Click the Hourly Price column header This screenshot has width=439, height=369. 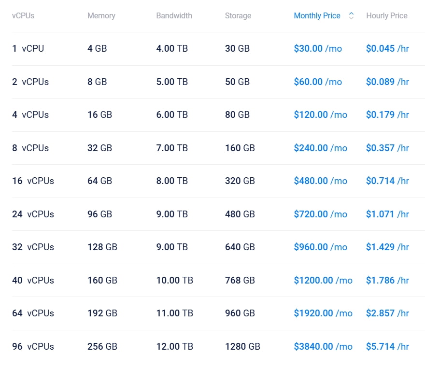pyautogui.click(x=386, y=15)
